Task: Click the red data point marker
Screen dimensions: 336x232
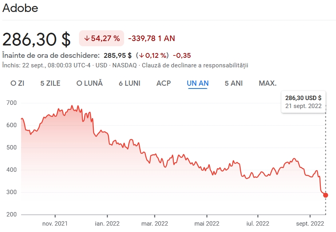Action: [x=326, y=195]
